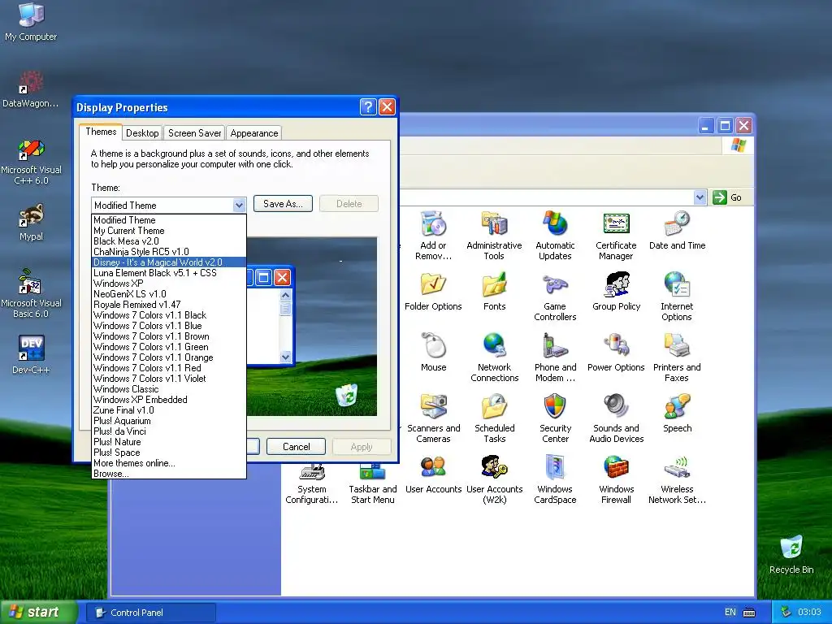This screenshot has height=624, width=832.
Task: Select More themes online... entry
Action: click(x=169, y=462)
